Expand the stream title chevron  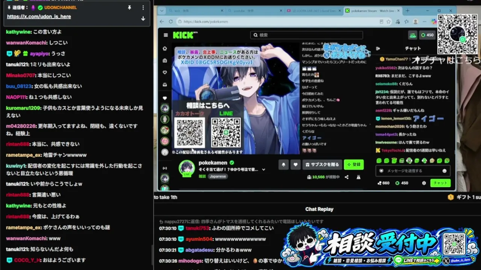click(x=263, y=170)
